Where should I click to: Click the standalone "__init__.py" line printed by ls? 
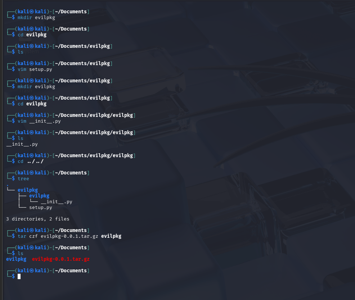point(22,144)
